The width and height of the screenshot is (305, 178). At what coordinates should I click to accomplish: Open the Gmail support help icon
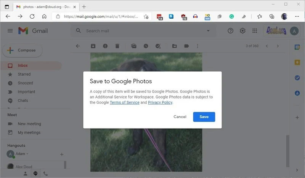point(230,31)
